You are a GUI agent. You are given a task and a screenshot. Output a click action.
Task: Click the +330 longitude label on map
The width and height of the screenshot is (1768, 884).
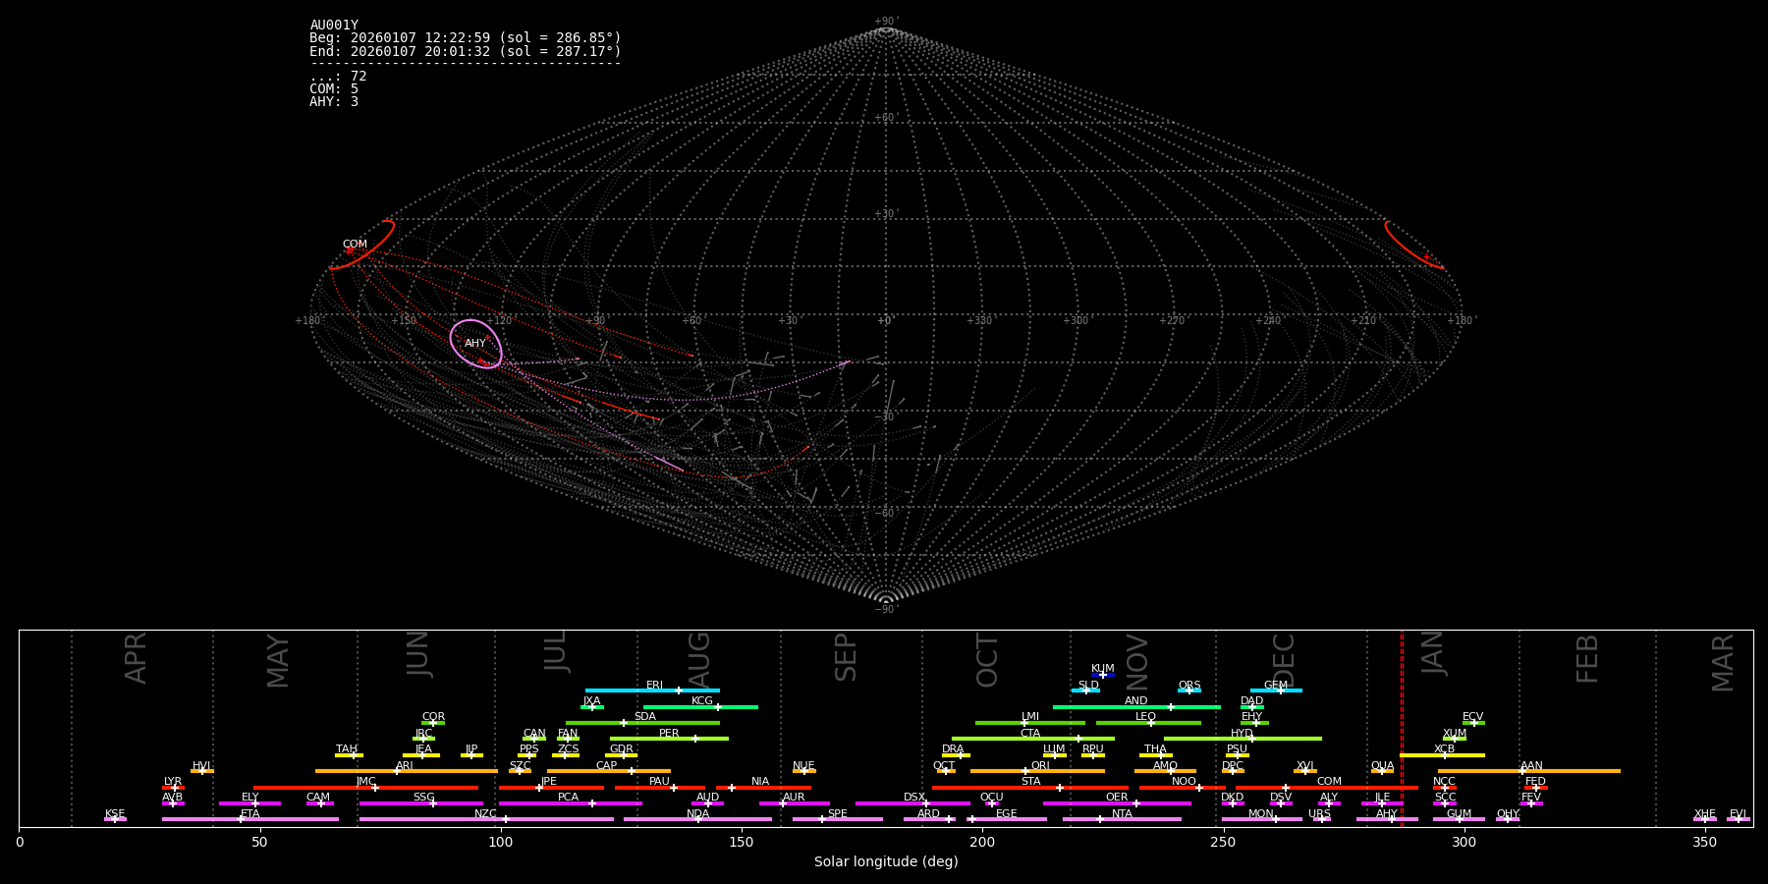[x=979, y=321]
